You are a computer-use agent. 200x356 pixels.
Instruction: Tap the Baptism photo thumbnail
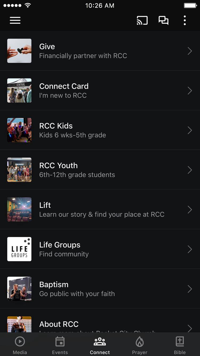click(x=19, y=289)
